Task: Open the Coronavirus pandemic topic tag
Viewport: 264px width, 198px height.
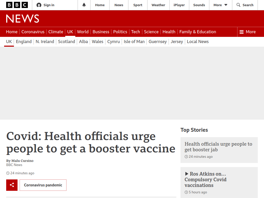Action: tap(43, 185)
